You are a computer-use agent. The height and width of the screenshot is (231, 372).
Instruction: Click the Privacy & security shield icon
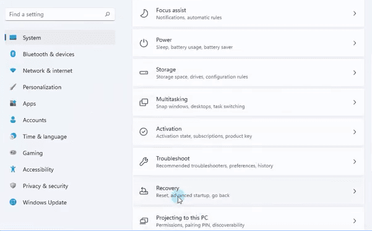13,185
